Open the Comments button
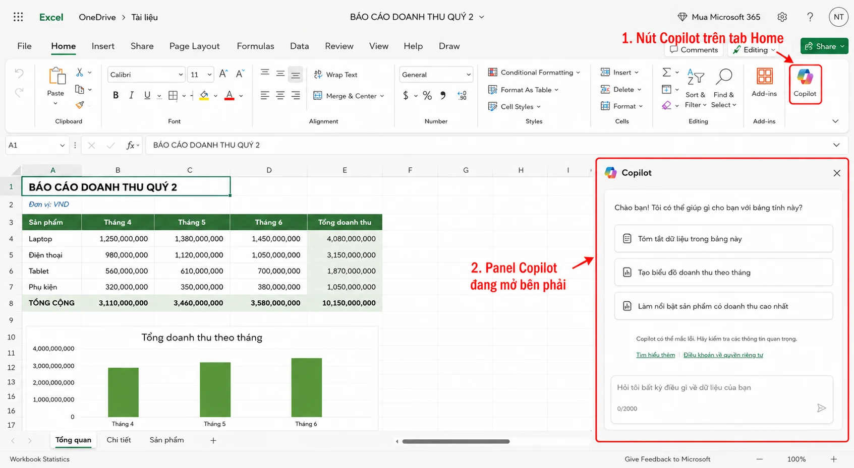Image resolution: width=854 pixels, height=468 pixels. click(694, 49)
